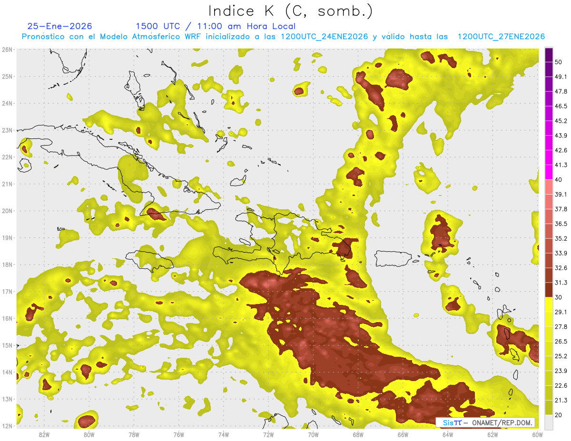Click the "Indice K (C, somb.)" map title
The height and width of the screenshot is (441, 571).
click(290, 10)
